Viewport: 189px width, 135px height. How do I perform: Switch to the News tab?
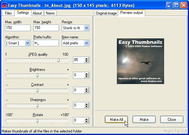pos(50,13)
